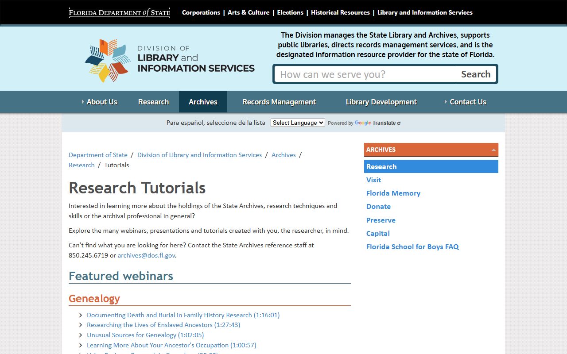The height and width of the screenshot is (354, 567).
Task: Collapse the ARCHIVES sidebar arrow
Action: 493,150
